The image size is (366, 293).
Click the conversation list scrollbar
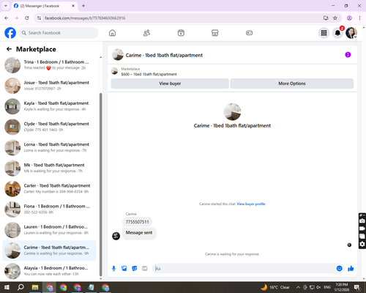pyautogui.click(x=100, y=185)
